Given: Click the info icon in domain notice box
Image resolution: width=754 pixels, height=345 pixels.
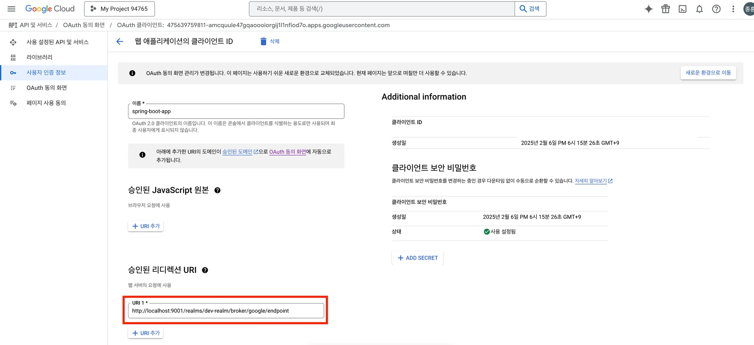Looking at the screenshot, I should click(x=142, y=155).
